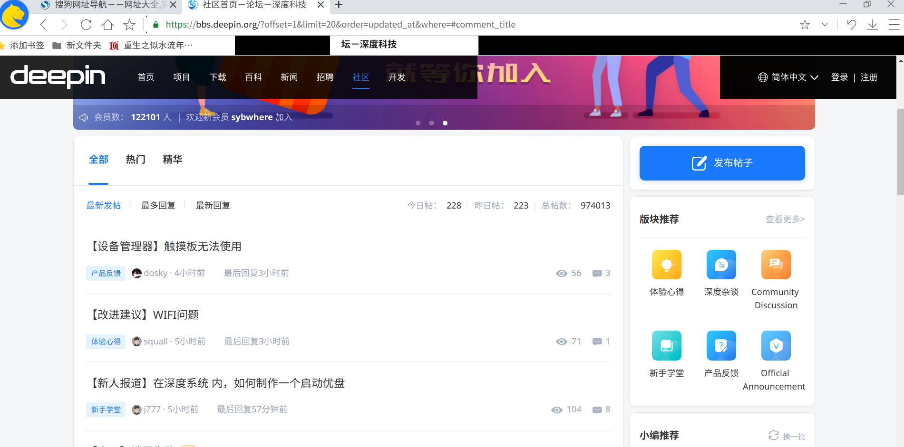Click the speaker icon beside 会员数

click(84, 117)
